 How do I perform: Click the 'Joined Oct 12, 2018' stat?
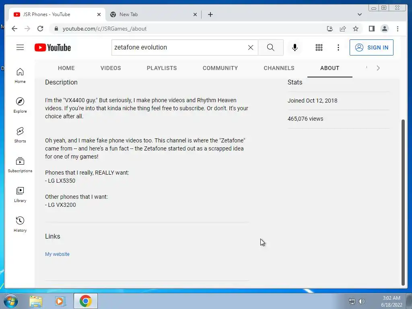[x=312, y=101]
